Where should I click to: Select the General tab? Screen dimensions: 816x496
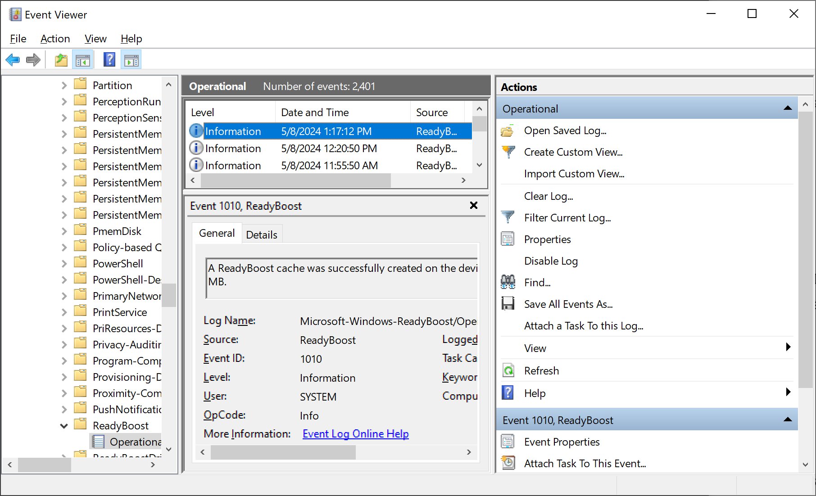pyautogui.click(x=217, y=233)
